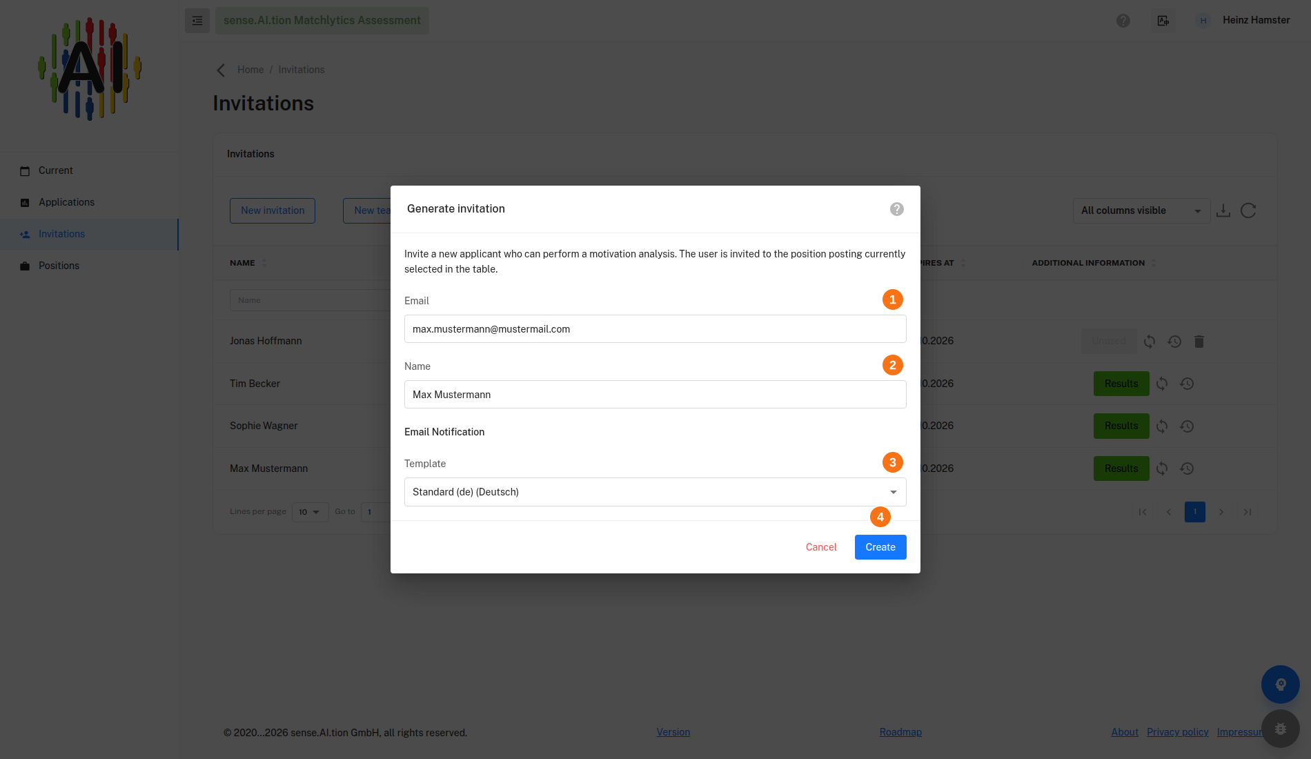Open Positions in the sidebar
The image size is (1311, 759).
90,266
